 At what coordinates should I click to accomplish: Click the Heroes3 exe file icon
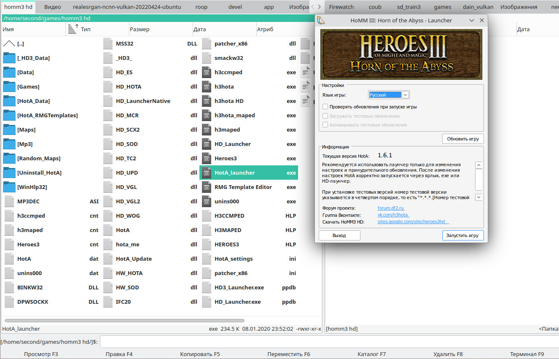[x=206, y=158]
